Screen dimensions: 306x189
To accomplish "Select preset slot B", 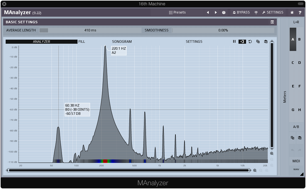I will click(299, 39).
